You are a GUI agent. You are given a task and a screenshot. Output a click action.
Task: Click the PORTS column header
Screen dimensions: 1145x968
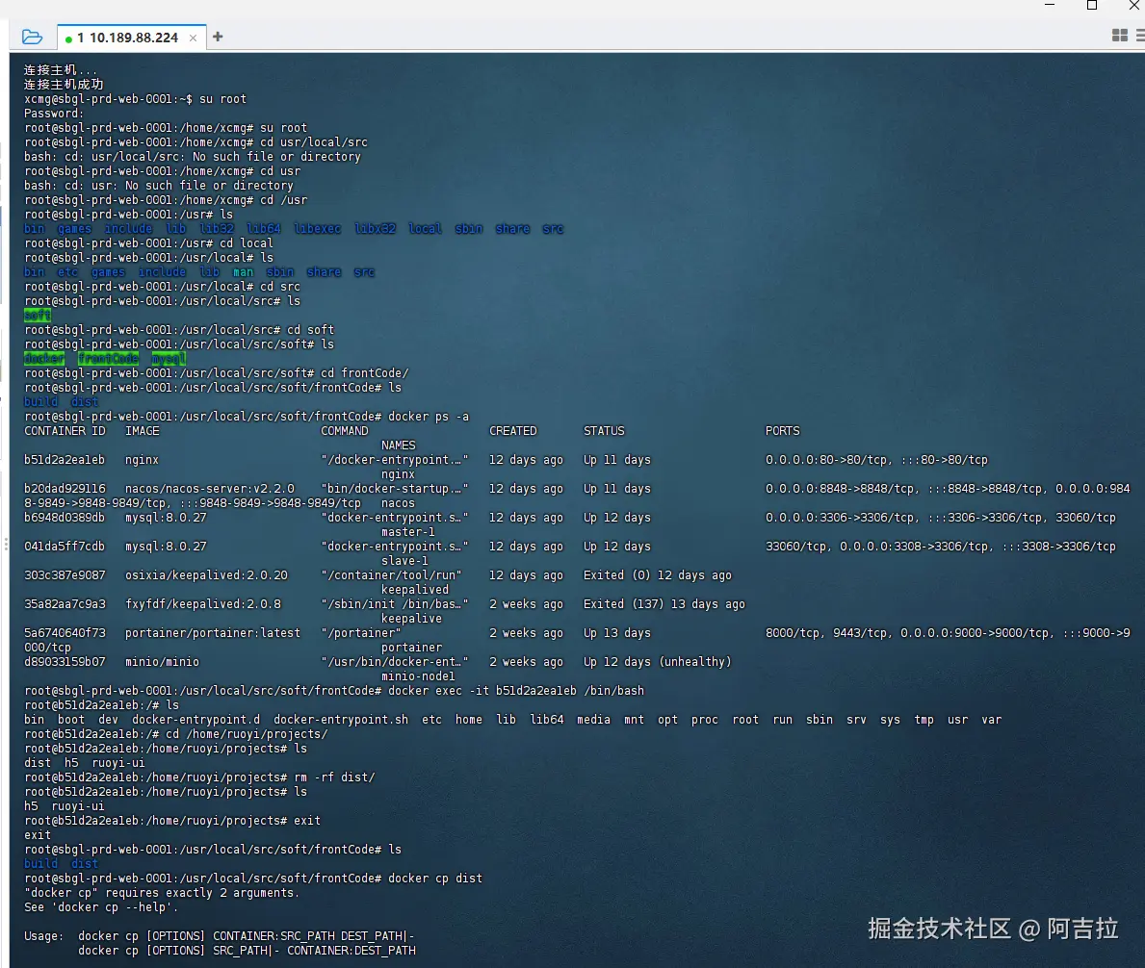click(782, 431)
